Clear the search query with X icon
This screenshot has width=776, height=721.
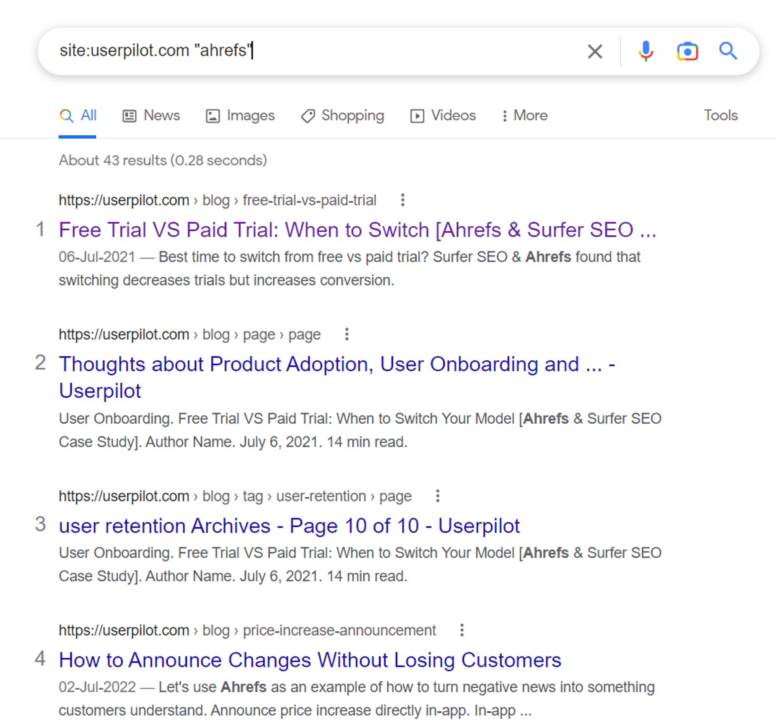[x=595, y=51]
